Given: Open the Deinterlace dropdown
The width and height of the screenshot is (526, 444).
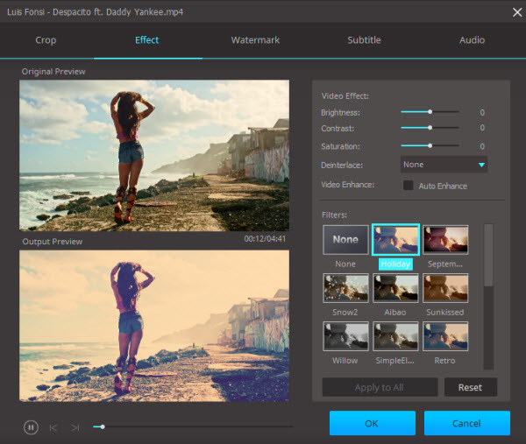Looking at the screenshot, I should [x=444, y=165].
